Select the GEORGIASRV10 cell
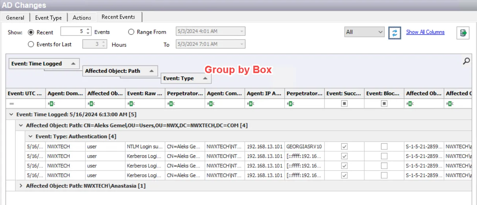Screen dimensions: 477x205 (x=305, y=146)
